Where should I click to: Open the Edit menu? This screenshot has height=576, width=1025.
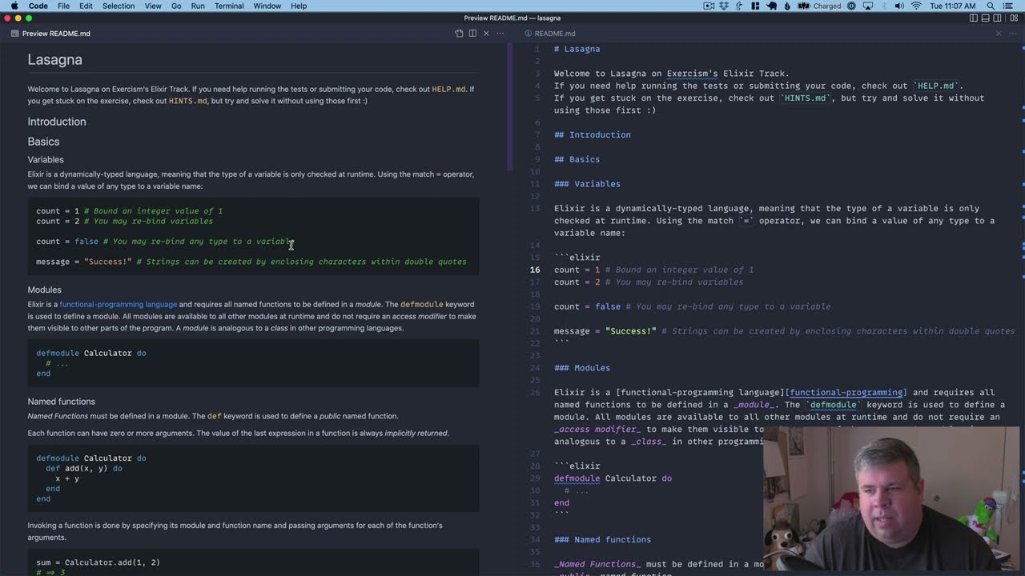[86, 6]
